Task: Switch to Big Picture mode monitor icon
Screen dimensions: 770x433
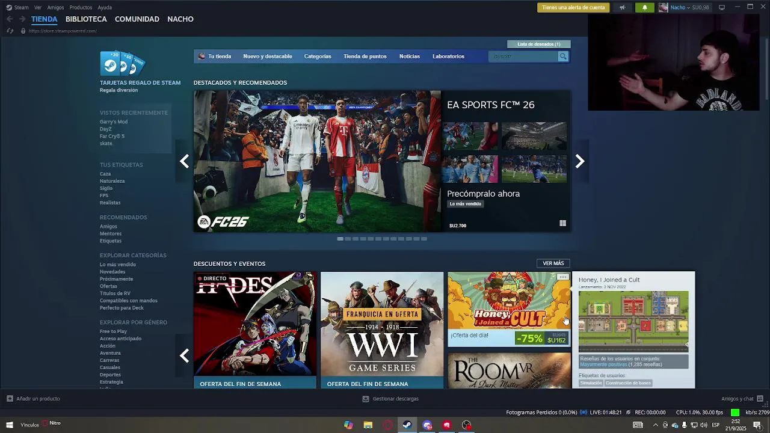Action: click(722, 7)
